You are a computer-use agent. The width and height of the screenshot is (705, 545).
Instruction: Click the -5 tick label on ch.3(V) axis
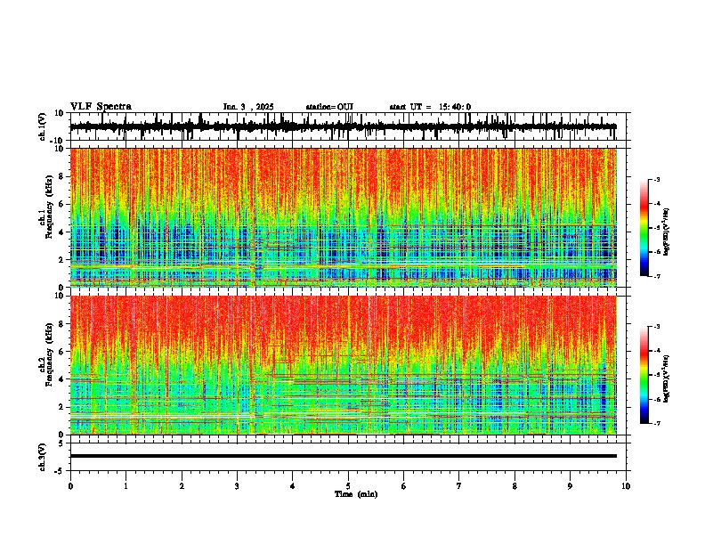61,471
